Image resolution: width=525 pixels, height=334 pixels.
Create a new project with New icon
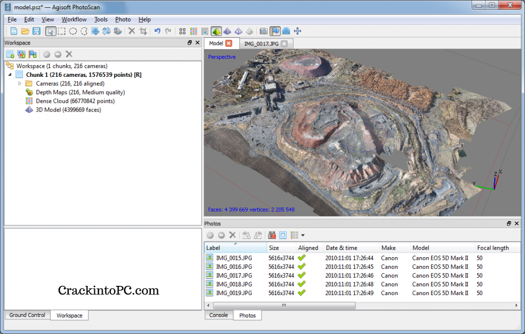(x=14, y=31)
